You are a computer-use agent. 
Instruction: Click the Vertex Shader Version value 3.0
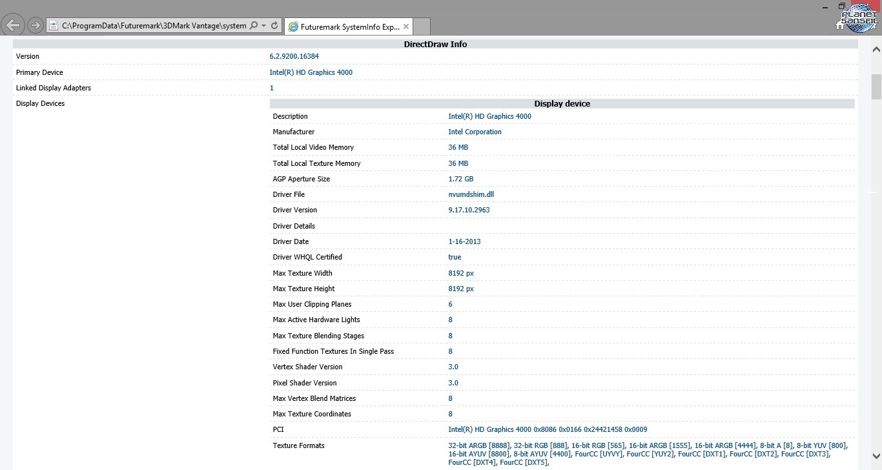[453, 367]
